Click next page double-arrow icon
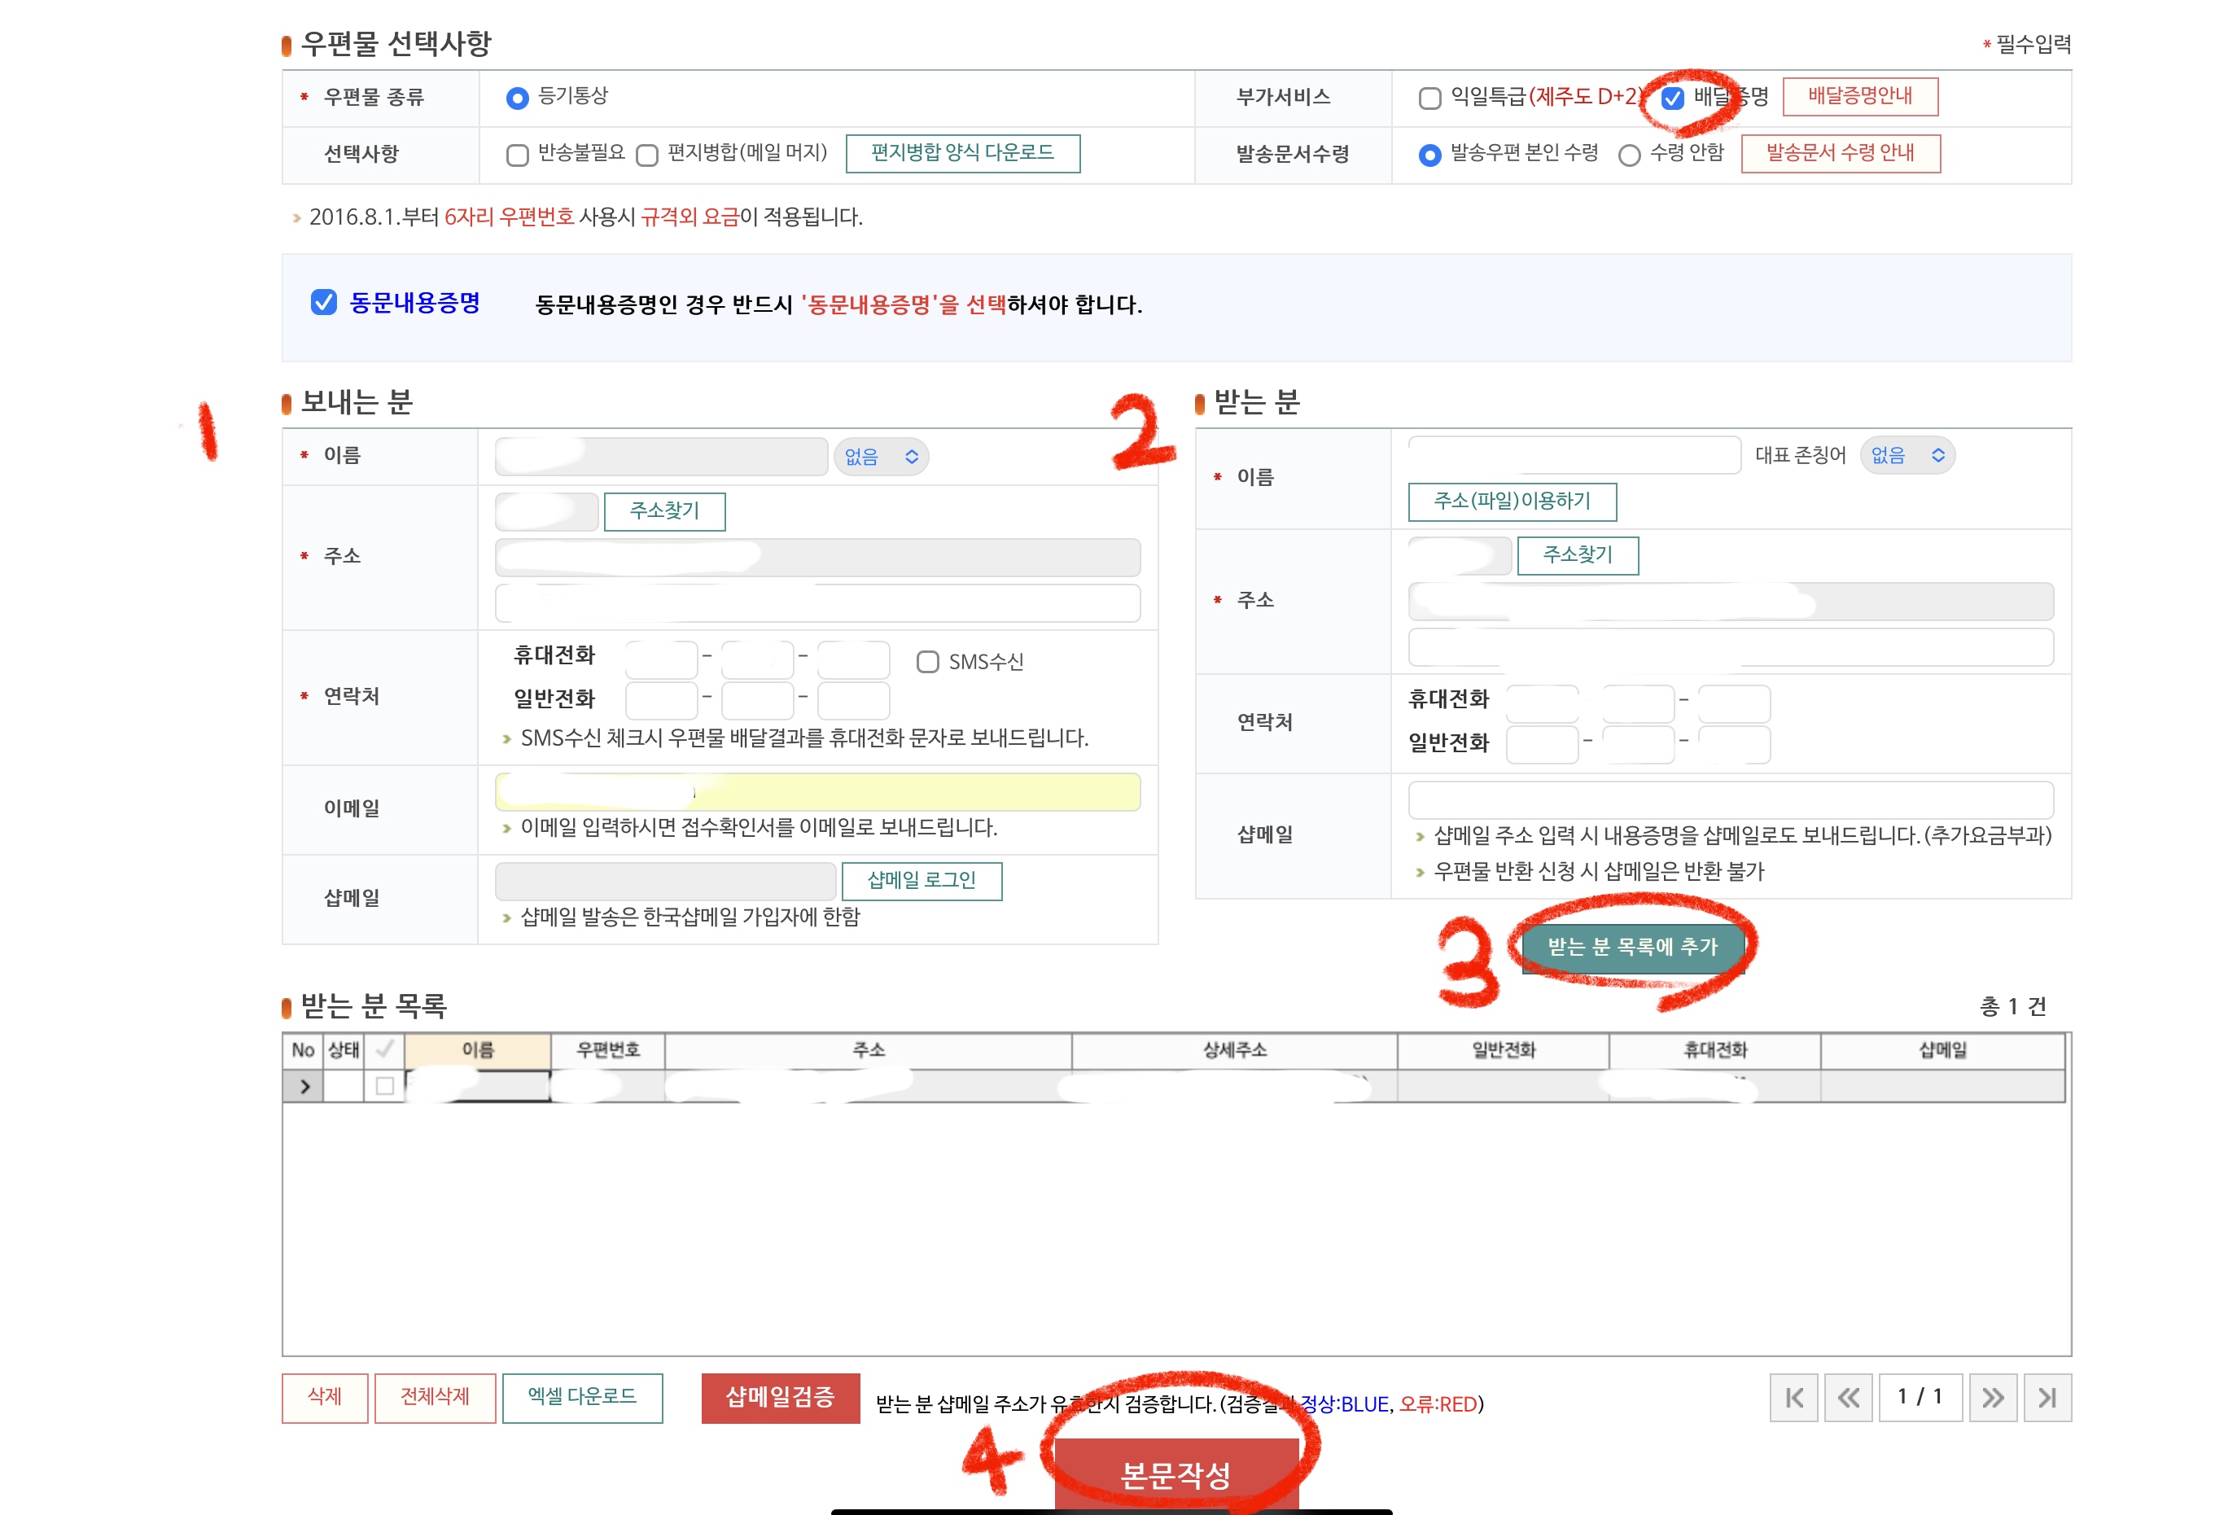 pyautogui.click(x=1993, y=1397)
